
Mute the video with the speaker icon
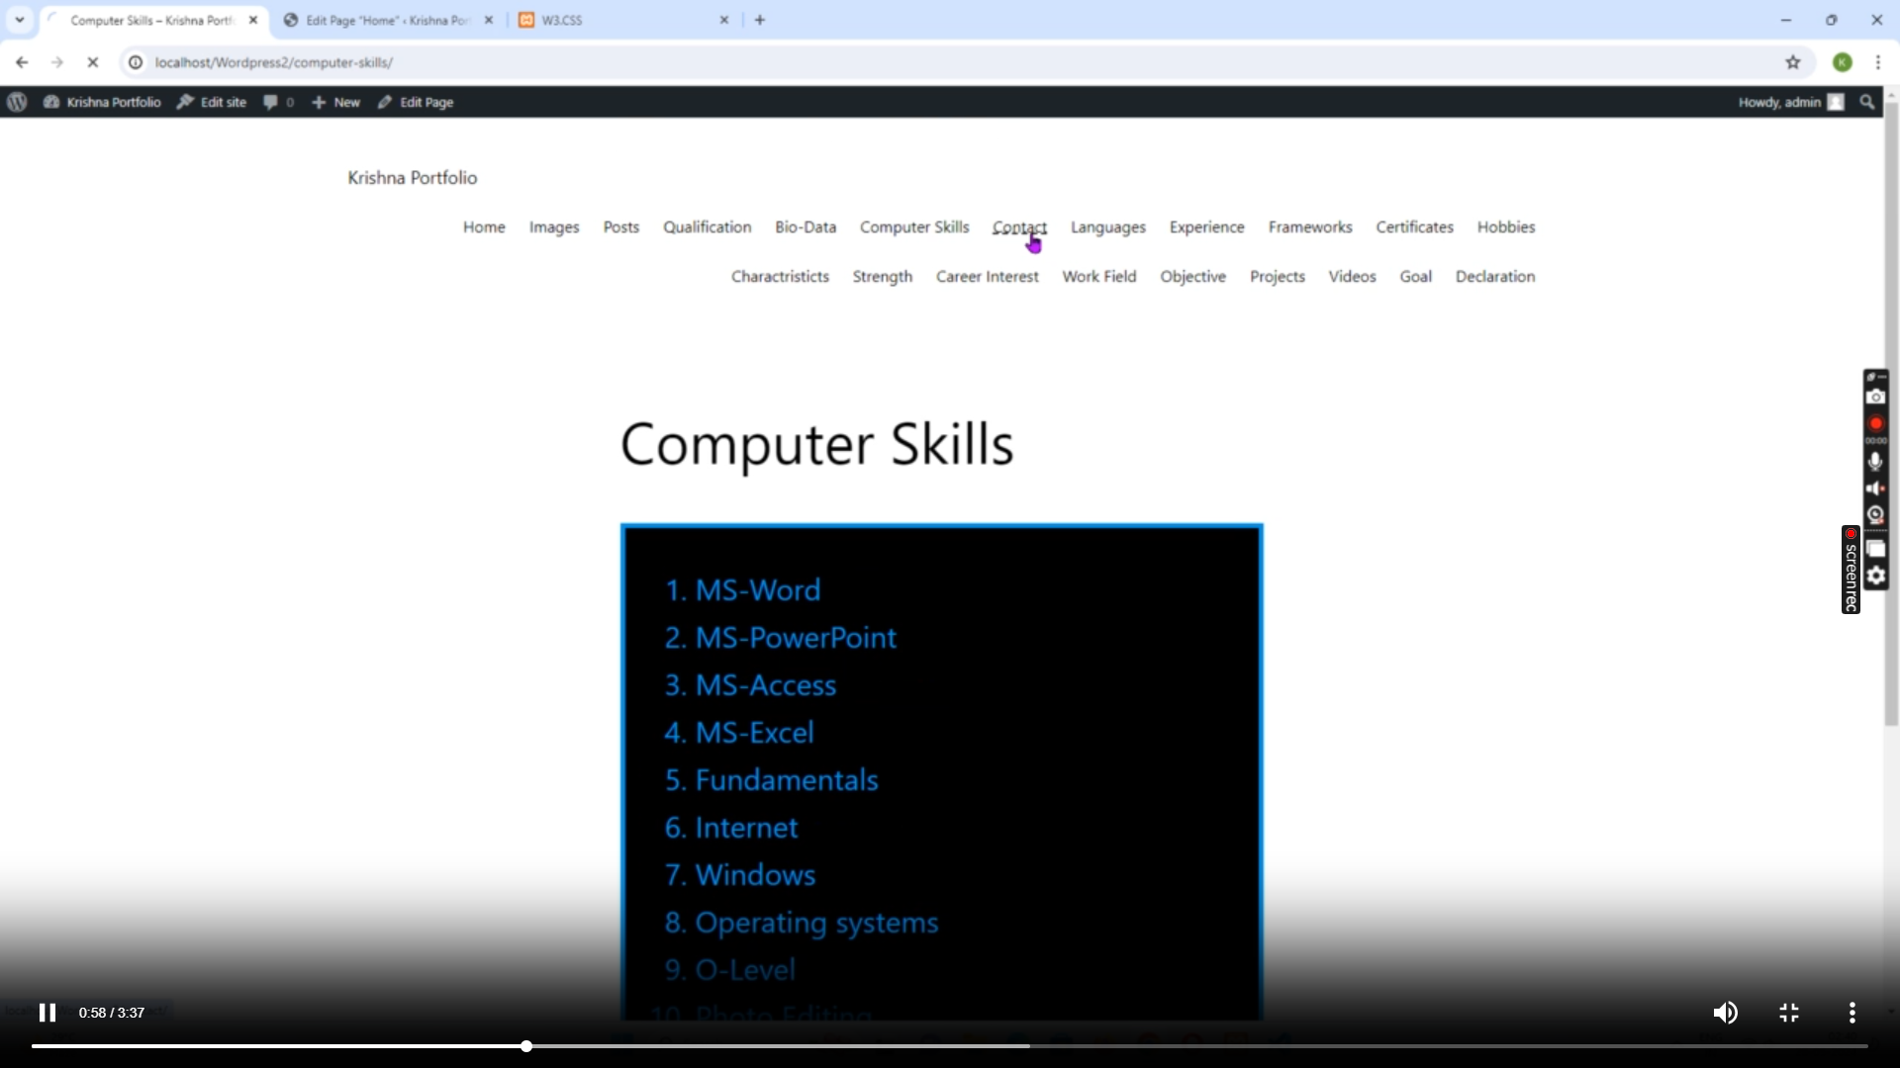[1725, 1013]
